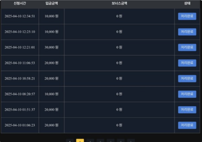Go to next page arrow in pagination
Viewport: 202px width, 142px height.
coord(131,141)
